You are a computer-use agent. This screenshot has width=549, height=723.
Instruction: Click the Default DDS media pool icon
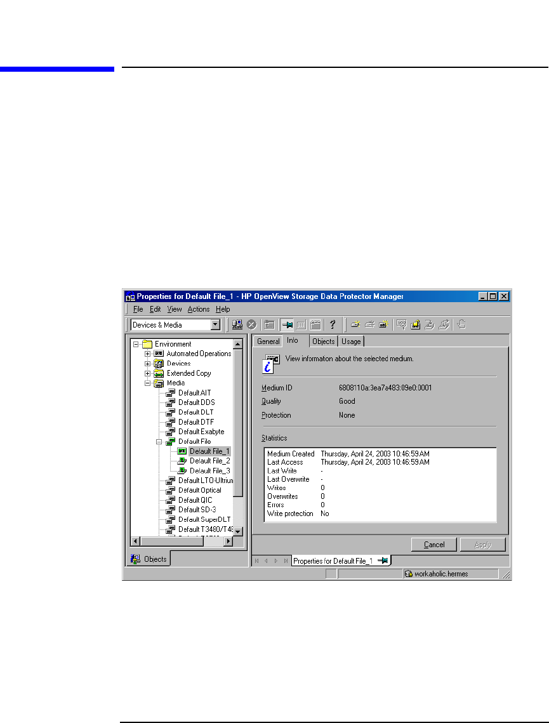pyautogui.click(x=171, y=402)
